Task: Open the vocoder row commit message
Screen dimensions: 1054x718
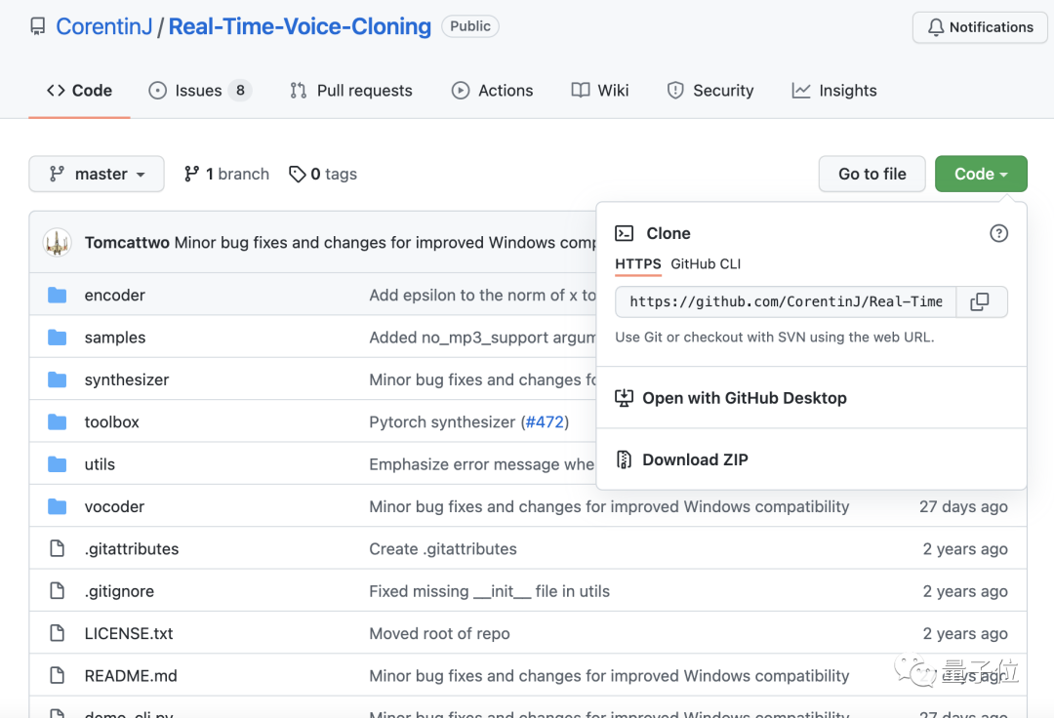Action: point(609,506)
